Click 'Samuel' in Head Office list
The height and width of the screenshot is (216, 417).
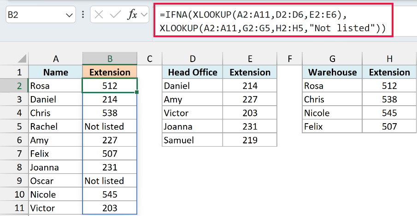(x=193, y=140)
